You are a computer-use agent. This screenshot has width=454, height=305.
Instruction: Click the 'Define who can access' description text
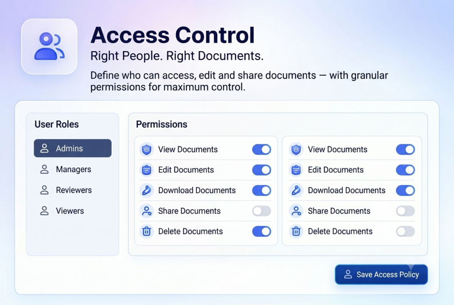click(239, 81)
